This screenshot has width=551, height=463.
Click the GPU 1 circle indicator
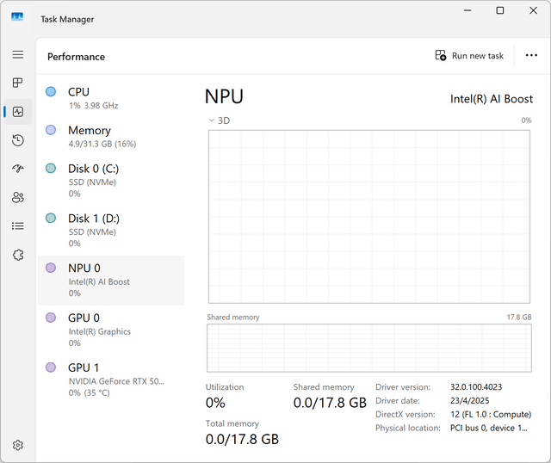coord(51,367)
